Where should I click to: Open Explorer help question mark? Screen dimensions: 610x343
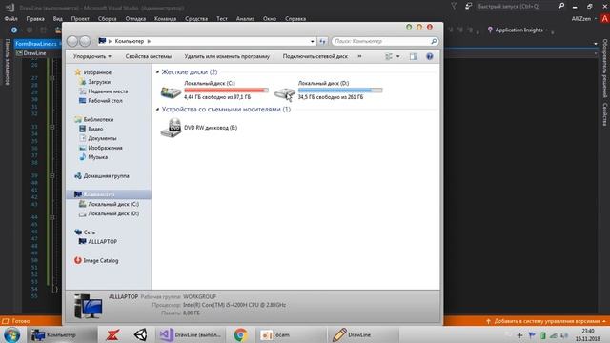click(x=430, y=57)
